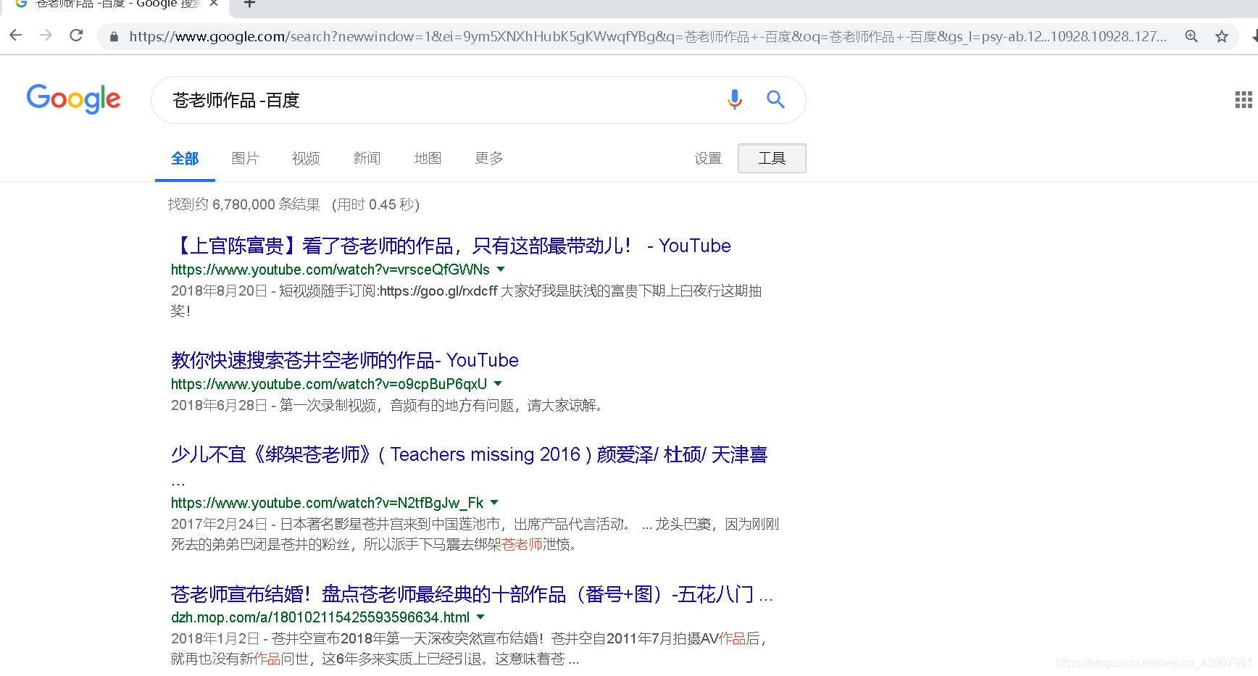Click the green youtube.com/watch?v=o9cpBuP6qxU URL
This screenshot has width=1258, height=676.
pyautogui.click(x=329, y=384)
